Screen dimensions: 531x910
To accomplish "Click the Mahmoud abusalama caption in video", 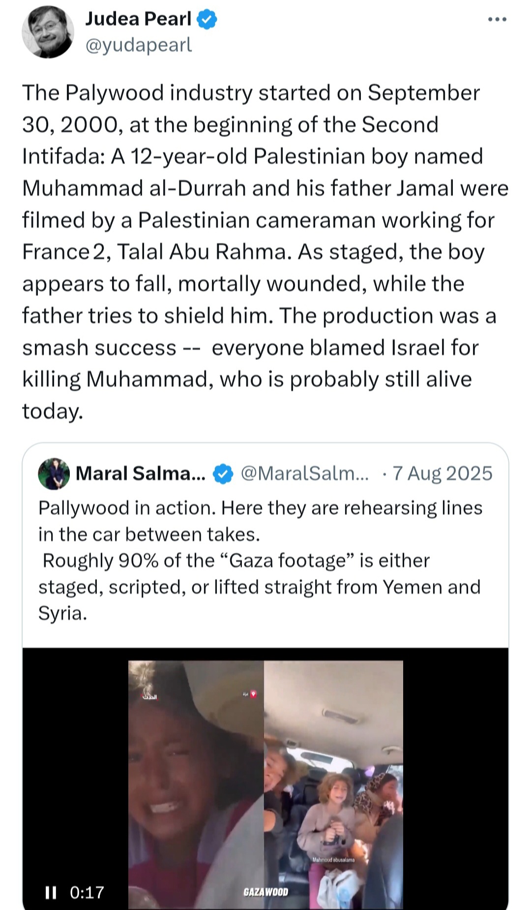I will point(333,860).
